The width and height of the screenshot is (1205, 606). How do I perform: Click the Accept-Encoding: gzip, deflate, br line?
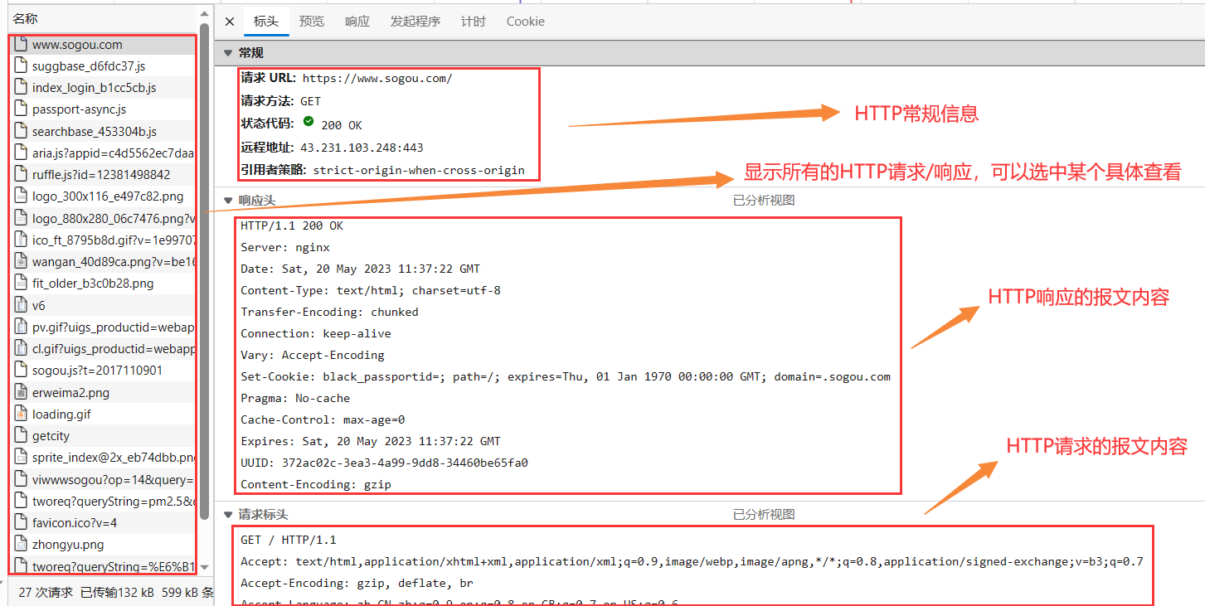pyautogui.click(x=357, y=583)
